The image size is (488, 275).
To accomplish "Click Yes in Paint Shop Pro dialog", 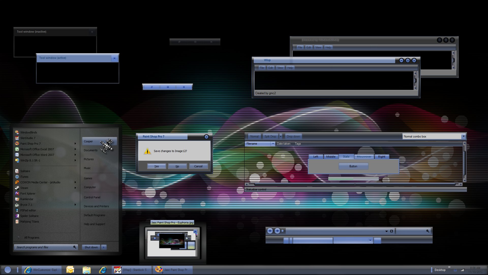I will 157,166.
